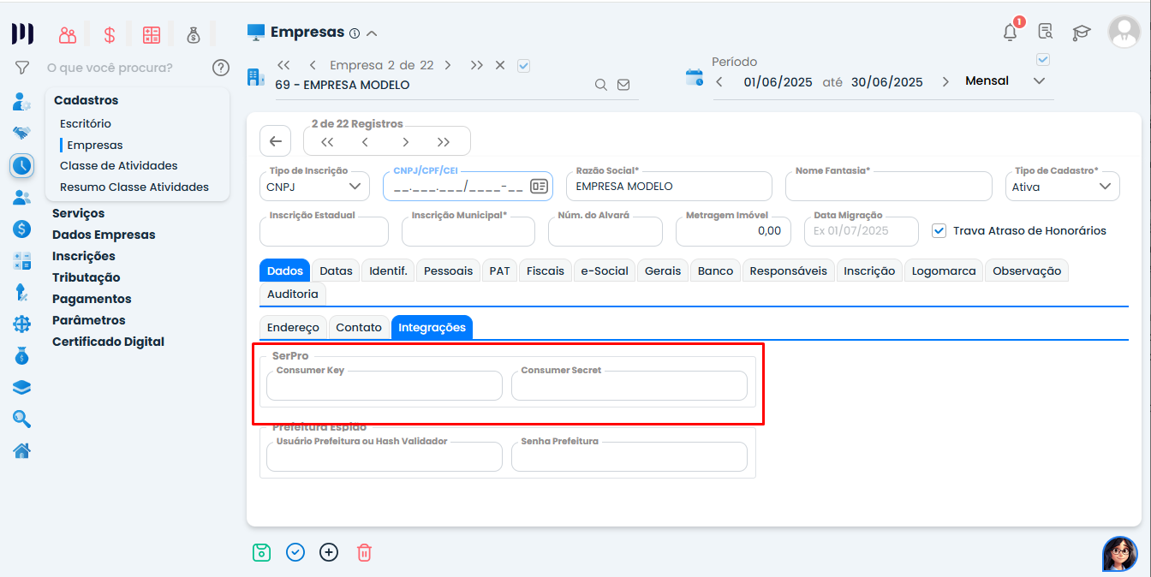Click the Senha Prefeitura field
The image size is (1151, 577).
click(x=629, y=456)
